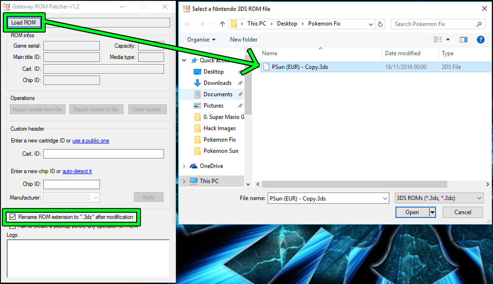This screenshot has width=493, height=284.
Task: Change the view layout icon
Action: [x=438, y=40]
